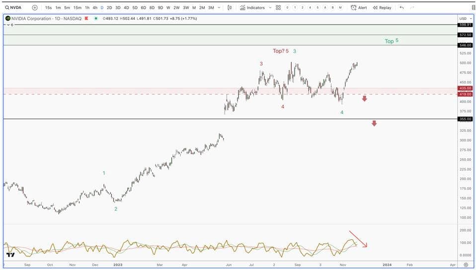Collapse the indicator legend arrow beside 6
Image resolution: width=476 pixels, height=270 pixels.
click(x=8, y=25)
